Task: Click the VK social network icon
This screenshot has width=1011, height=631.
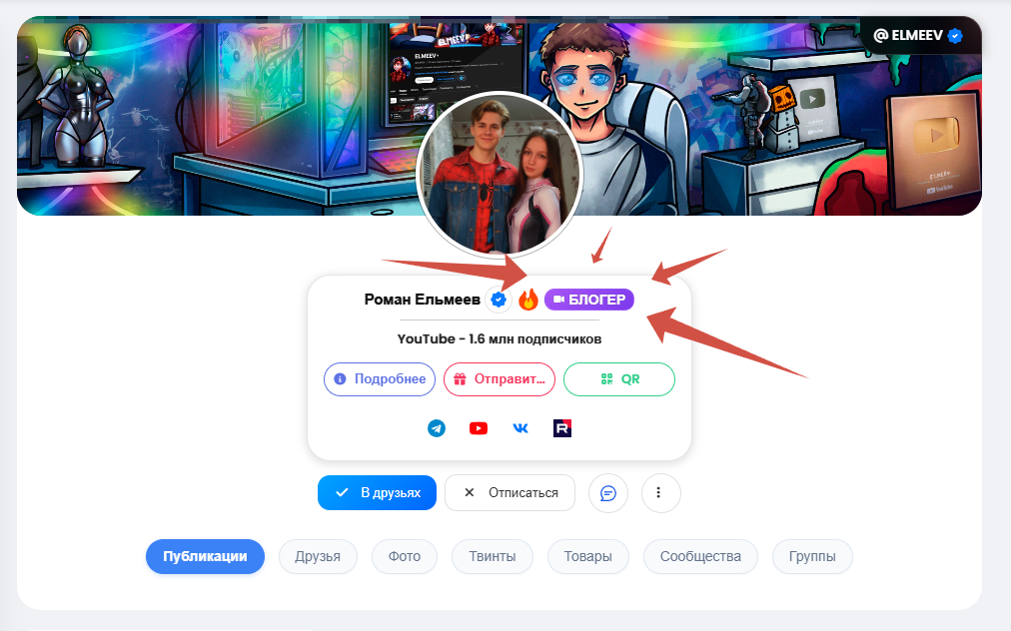Action: [x=520, y=428]
